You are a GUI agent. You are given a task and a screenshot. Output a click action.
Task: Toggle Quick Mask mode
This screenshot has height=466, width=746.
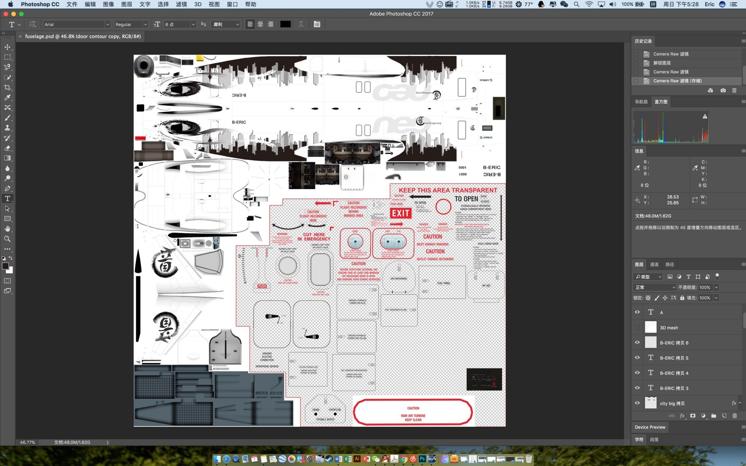click(7, 281)
